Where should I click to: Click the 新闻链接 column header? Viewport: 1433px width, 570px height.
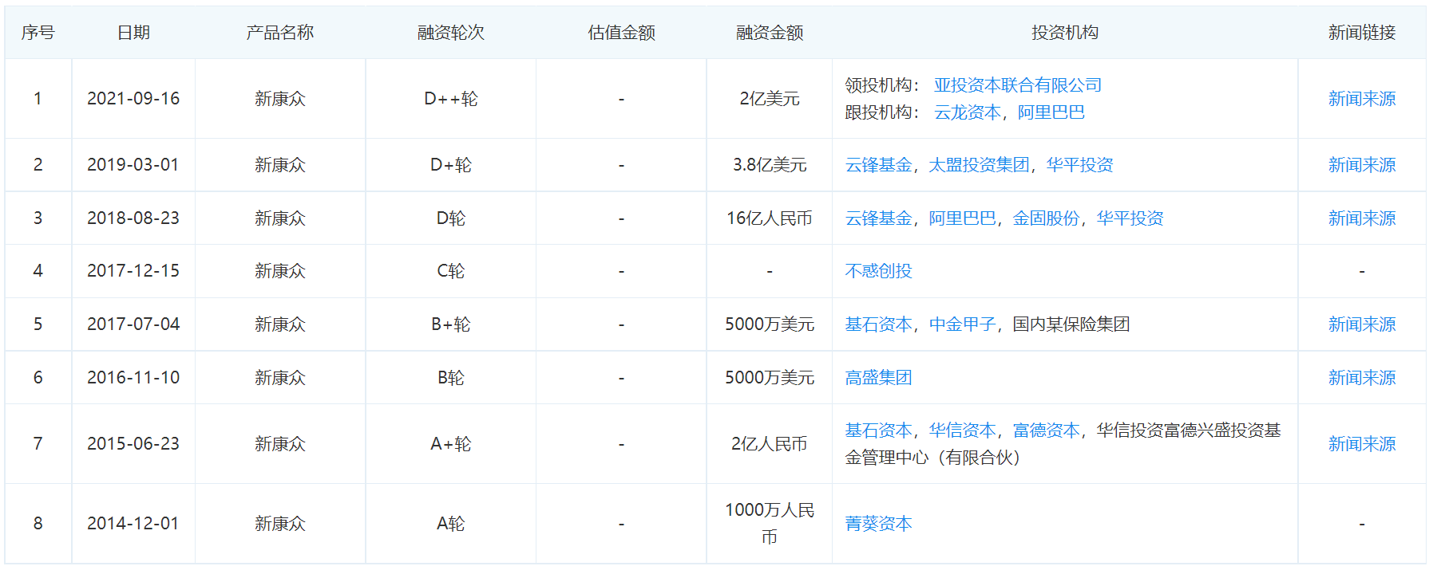tap(1362, 33)
